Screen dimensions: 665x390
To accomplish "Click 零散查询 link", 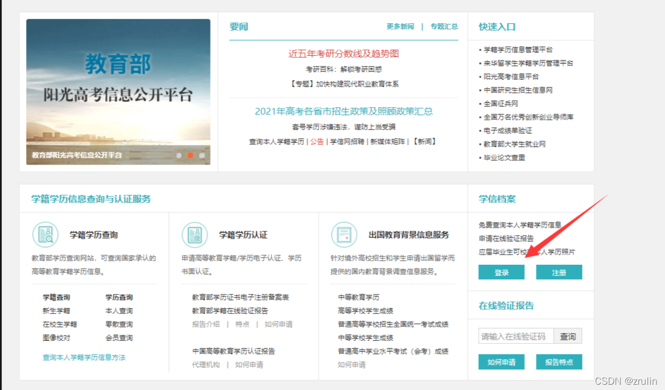I will 119,324.
